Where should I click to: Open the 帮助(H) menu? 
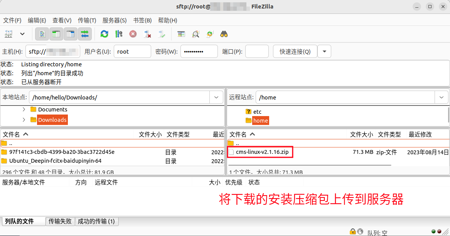168,20
